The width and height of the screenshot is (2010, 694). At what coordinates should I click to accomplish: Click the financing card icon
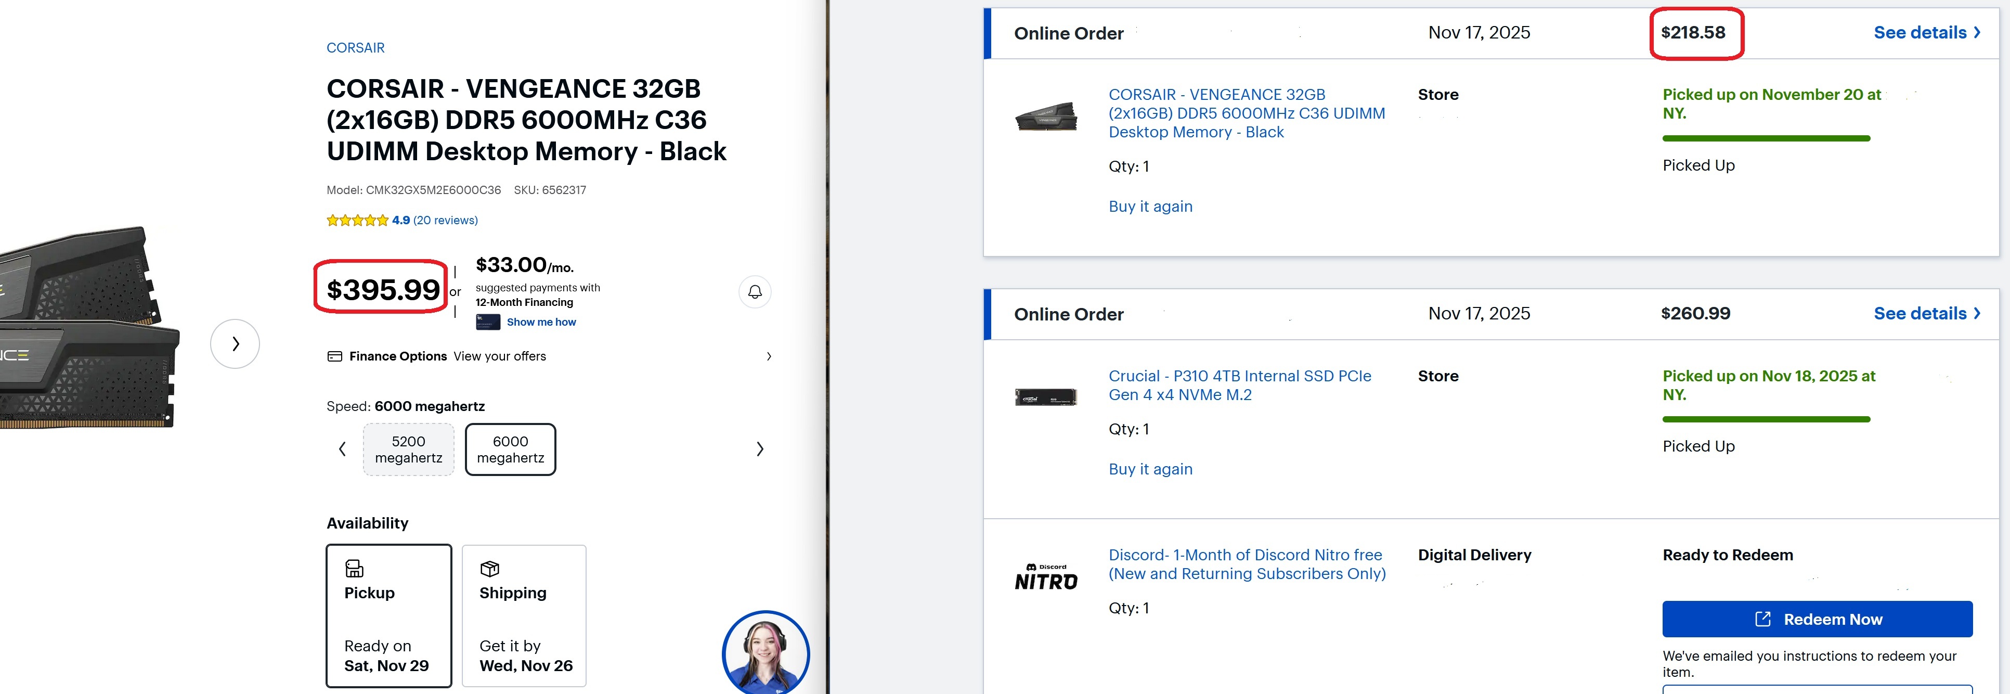(488, 322)
